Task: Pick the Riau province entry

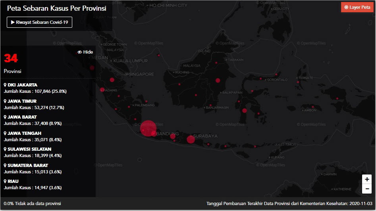Action: coord(13,181)
